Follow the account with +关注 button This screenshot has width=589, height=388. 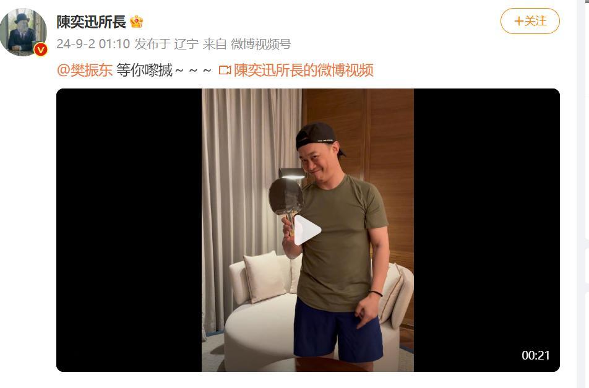(530, 21)
